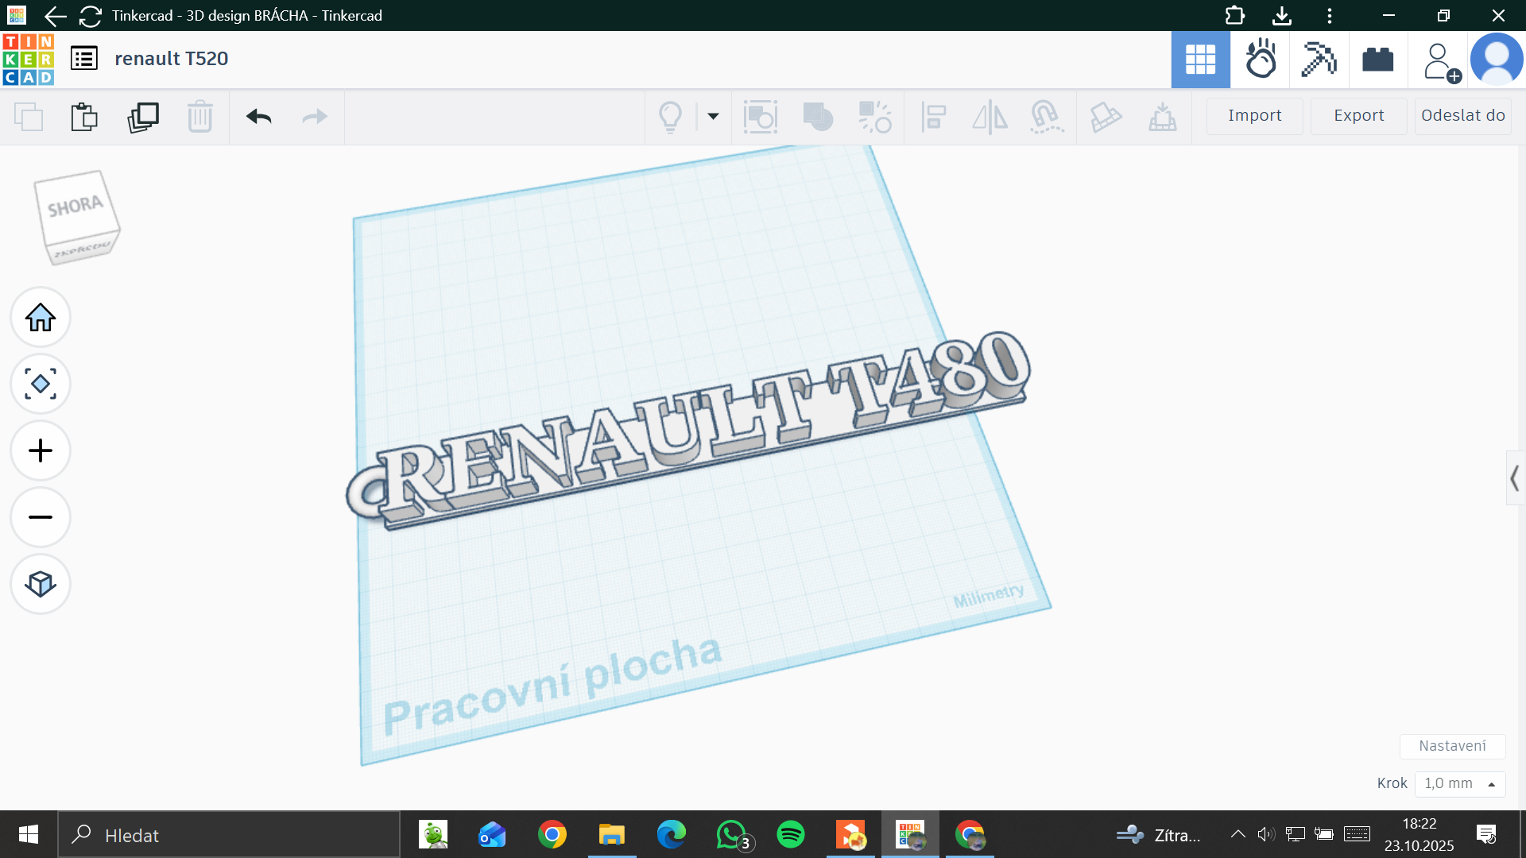The image size is (1526, 858).
Task: Click the Home view icon
Action: point(41,318)
